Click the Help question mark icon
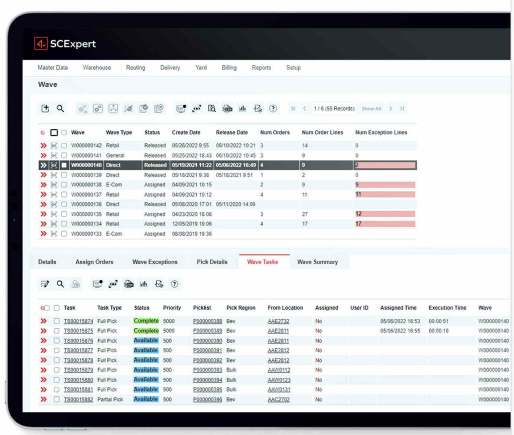The image size is (514, 435). coord(272,108)
